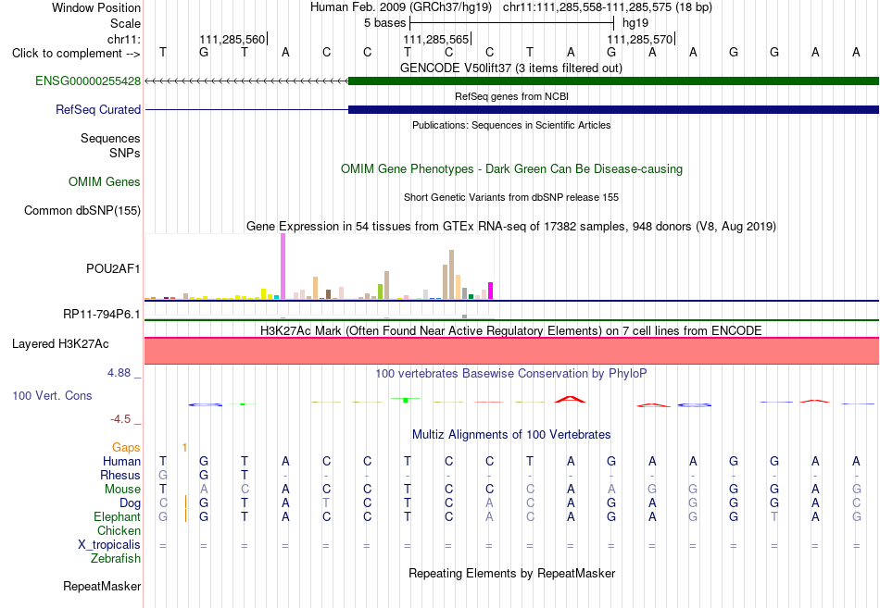Click the Common dbSNP(155) track label
Image resolution: width=880 pixels, height=608 pixels.
[82, 210]
